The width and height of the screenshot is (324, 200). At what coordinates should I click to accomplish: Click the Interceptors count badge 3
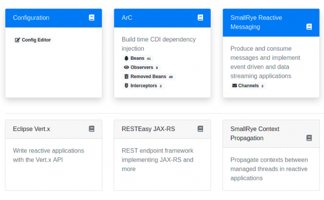pyautogui.click(x=160, y=86)
